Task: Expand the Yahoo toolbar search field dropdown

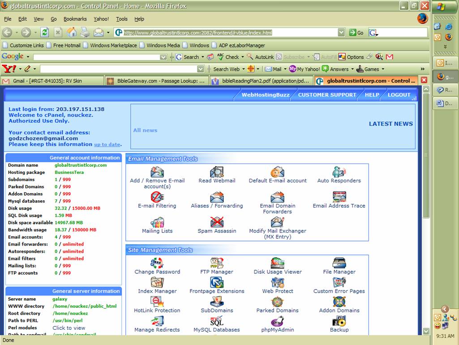Action: tap(201, 69)
